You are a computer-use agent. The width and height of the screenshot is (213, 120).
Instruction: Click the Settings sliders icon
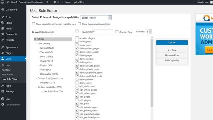(3, 91)
